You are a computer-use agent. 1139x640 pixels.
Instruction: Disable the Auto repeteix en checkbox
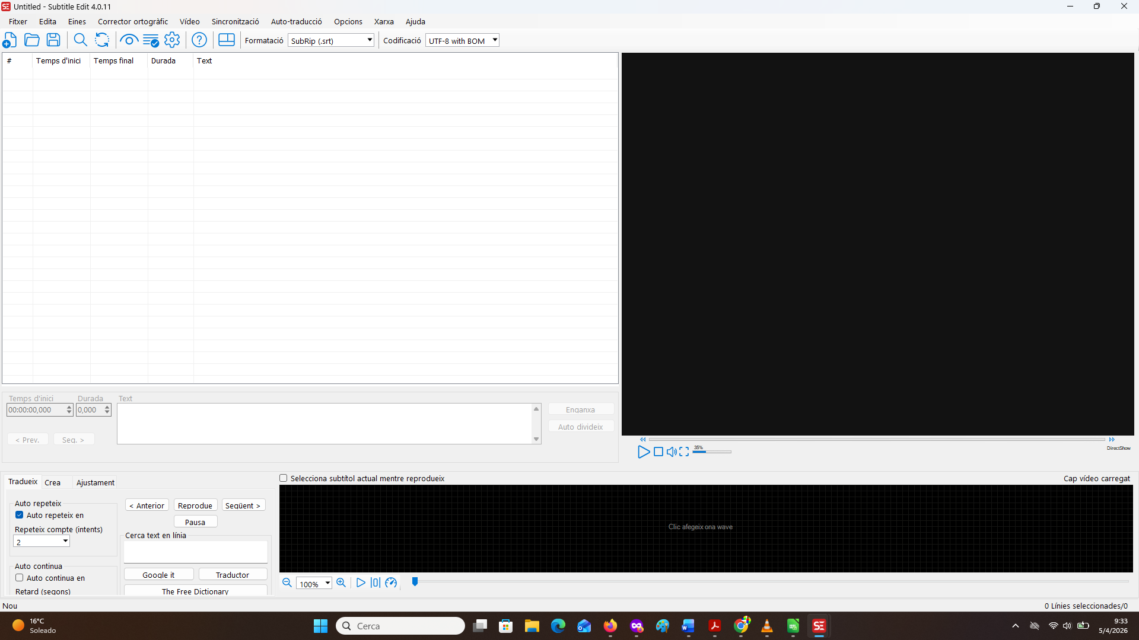coord(20,515)
